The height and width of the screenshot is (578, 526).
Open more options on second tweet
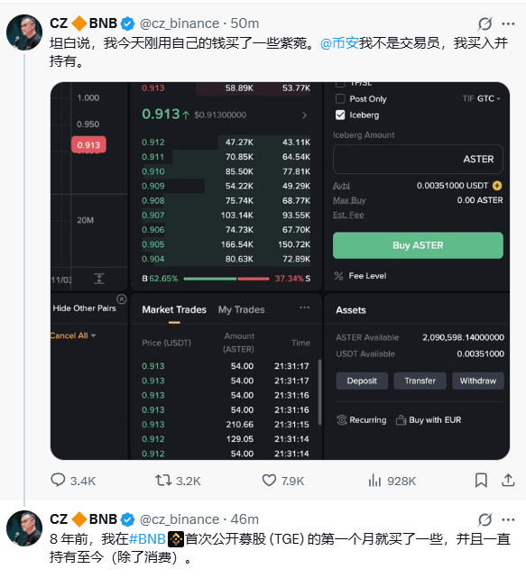(508, 519)
